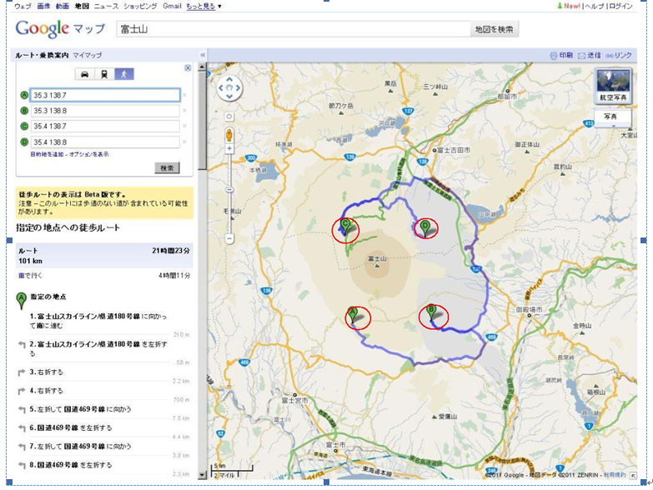Click the Google マップ logo
This screenshot has height=490, width=653.
(x=60, y=28)
